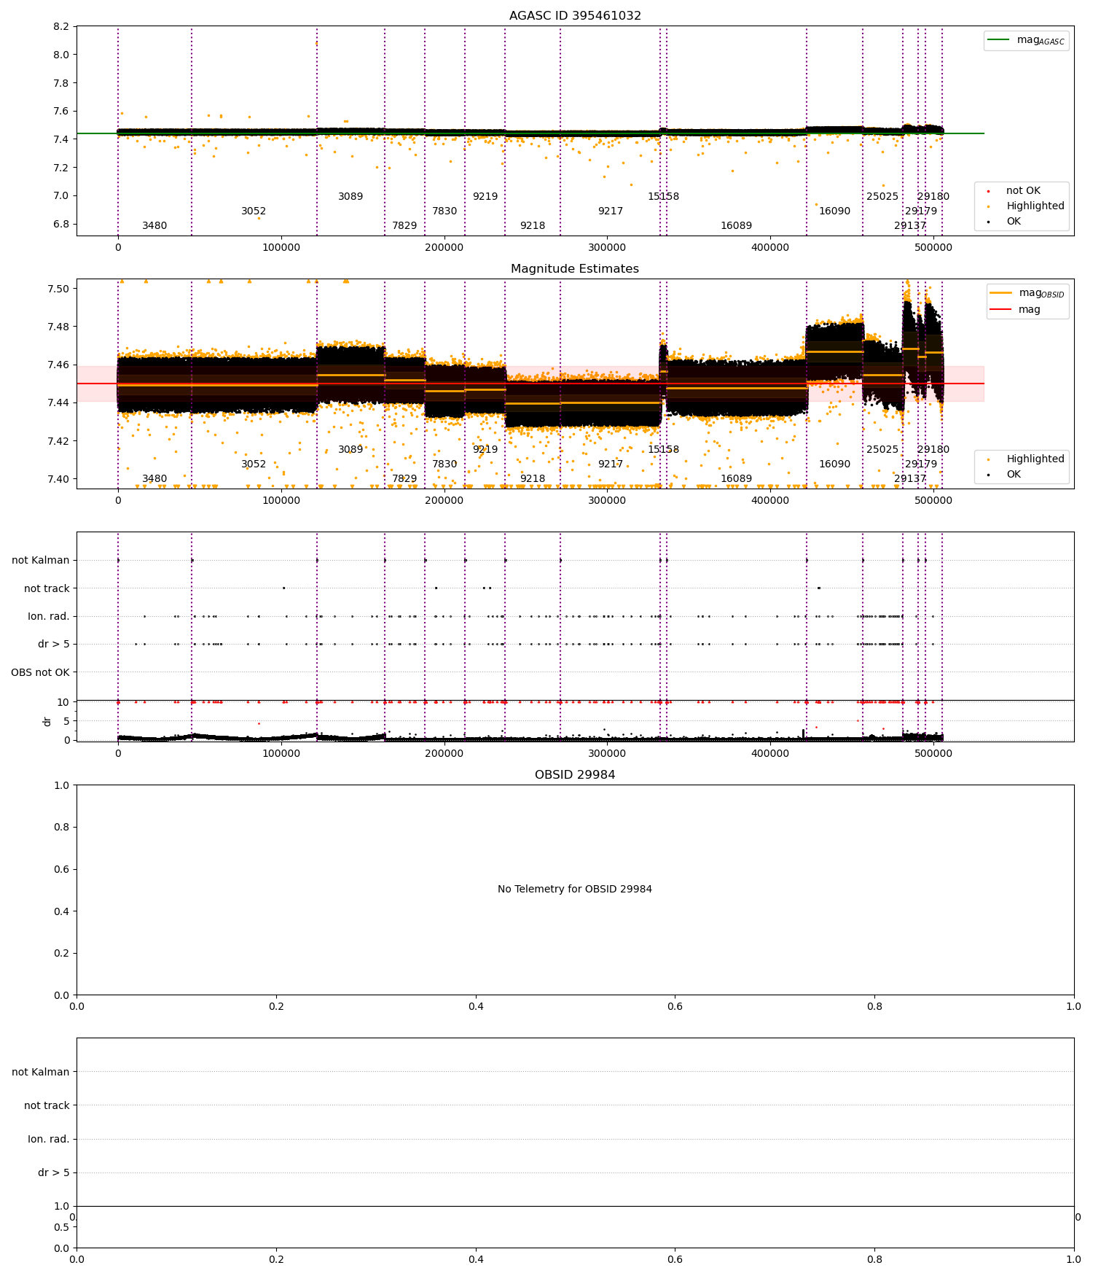The image size is (1093, 1276).
Task: Click y-axis tick 7.50 in Magnitude Estimates plot
Action: coord(59,289)
